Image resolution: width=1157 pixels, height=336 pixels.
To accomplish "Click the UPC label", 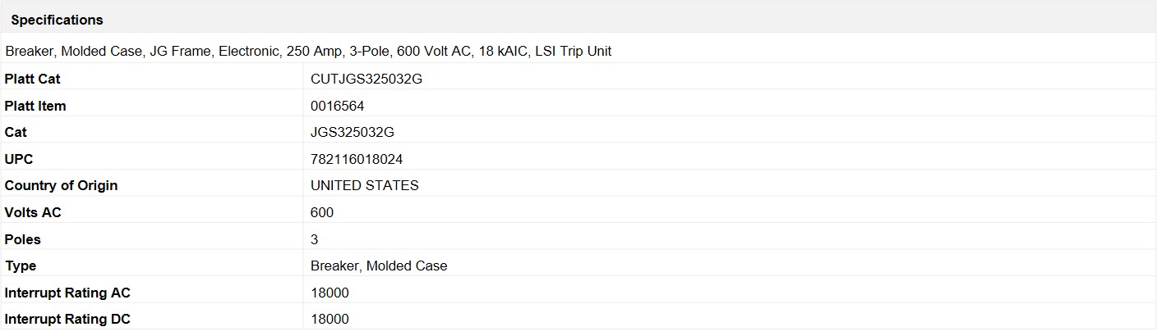I will [x=19, y=159].
